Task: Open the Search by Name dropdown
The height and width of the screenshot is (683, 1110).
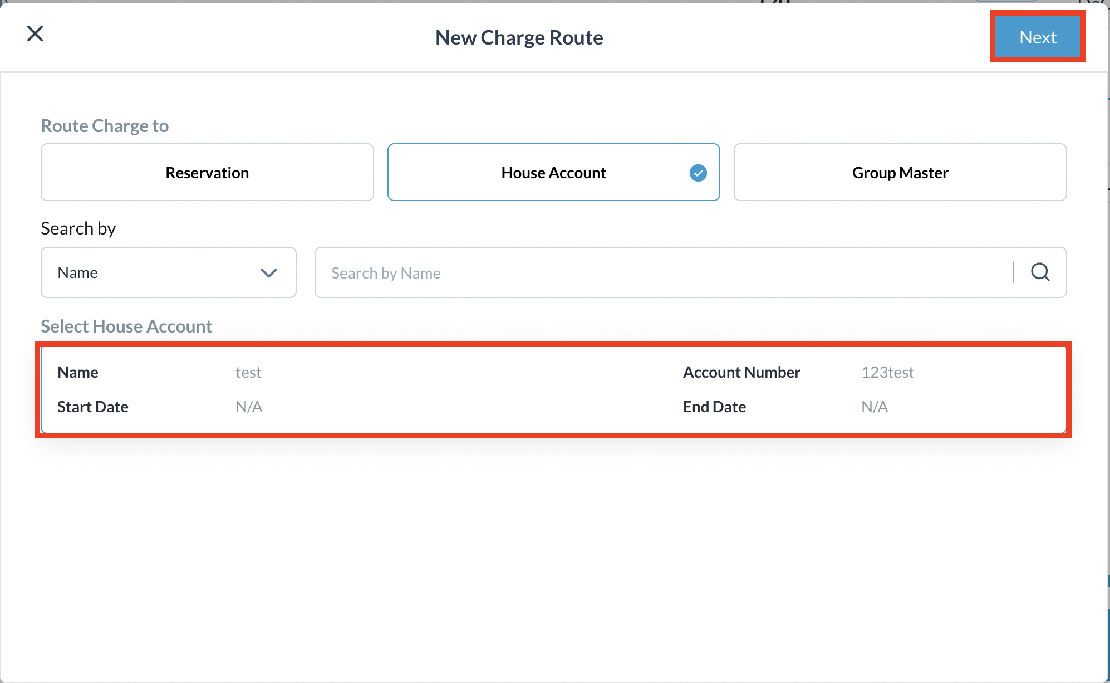Action: 168,273
